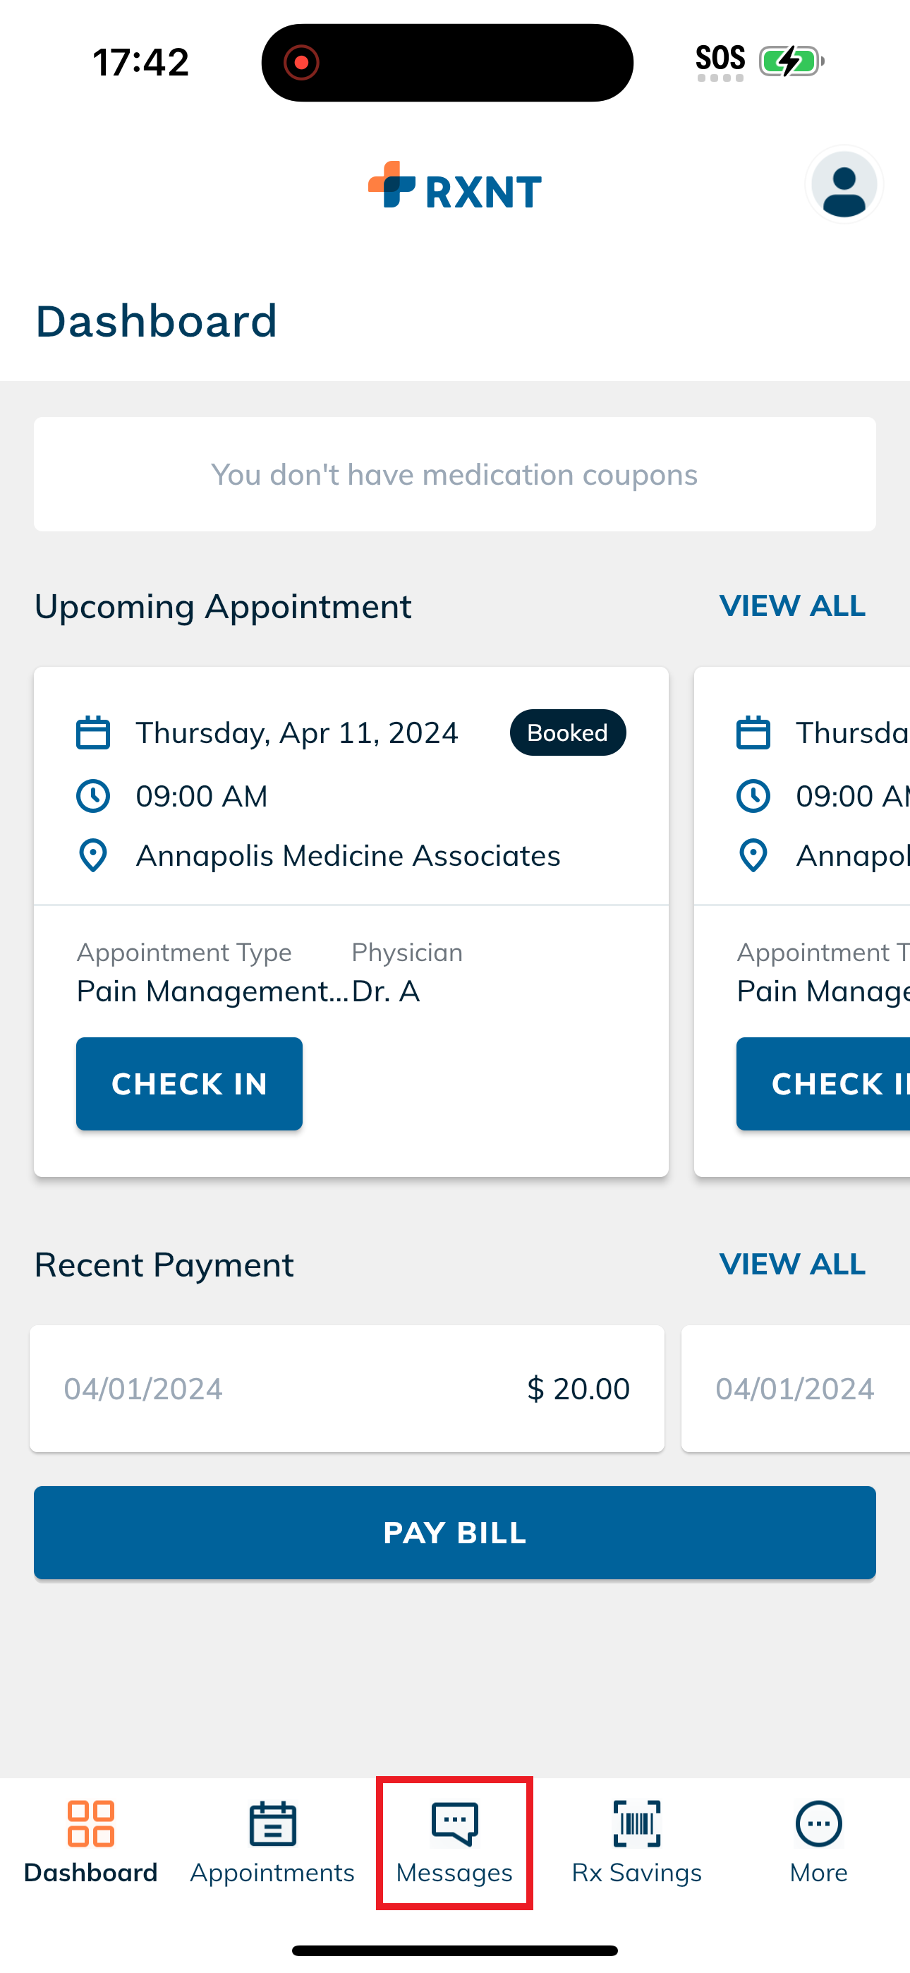Open the More options icon
This screenshot has height=1973, width=910.
[x=819, y=1823]
